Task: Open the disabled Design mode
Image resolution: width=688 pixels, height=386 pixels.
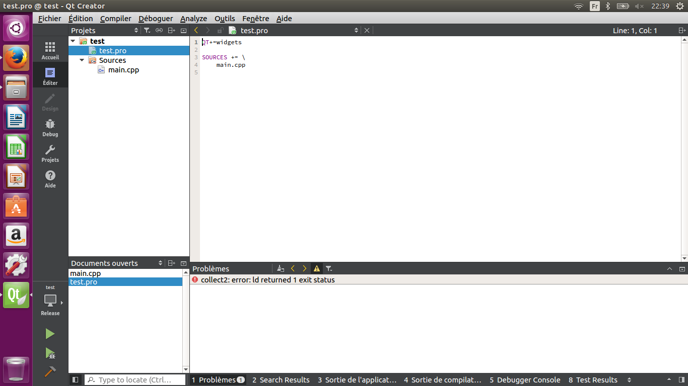Action: [50, 102]
